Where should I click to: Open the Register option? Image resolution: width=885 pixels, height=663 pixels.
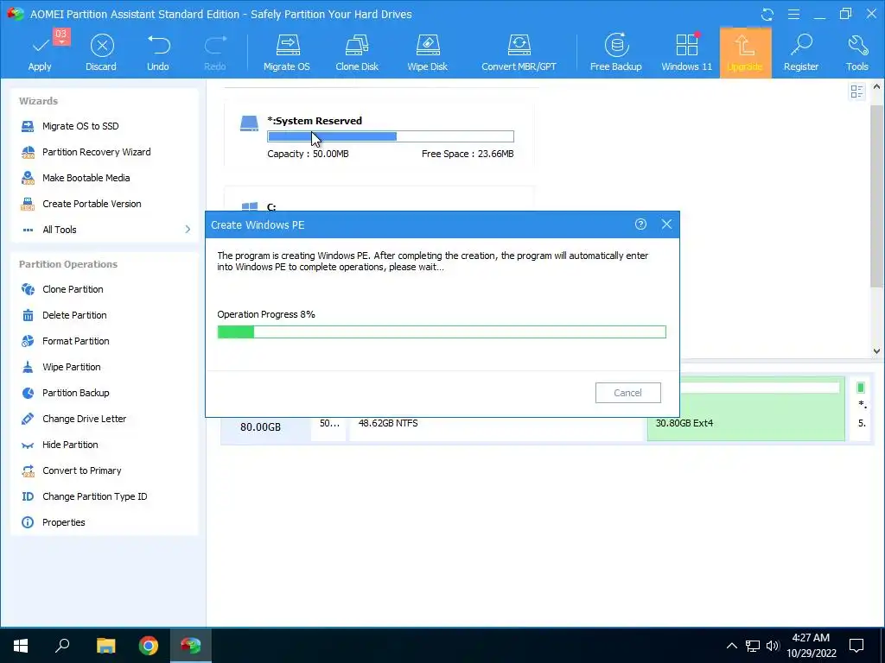tap(801, 52)
